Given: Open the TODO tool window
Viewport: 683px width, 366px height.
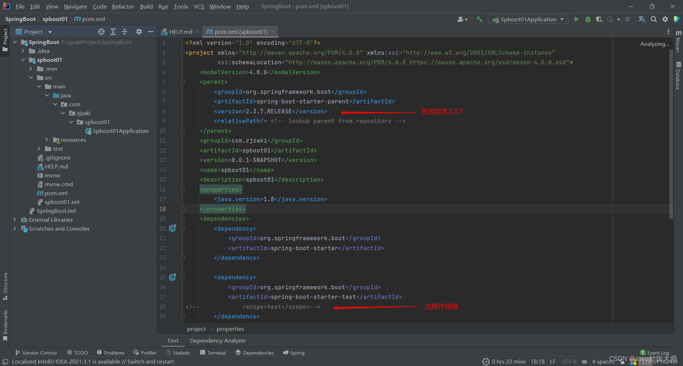Looking at the screenshot, I should [77, 352].
